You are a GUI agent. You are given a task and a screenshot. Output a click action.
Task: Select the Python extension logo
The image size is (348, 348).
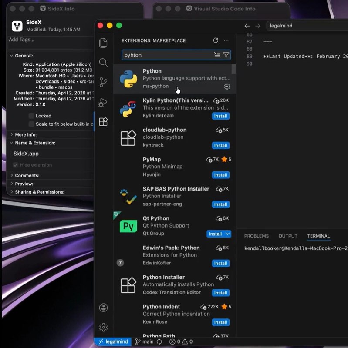click(128, 79)
